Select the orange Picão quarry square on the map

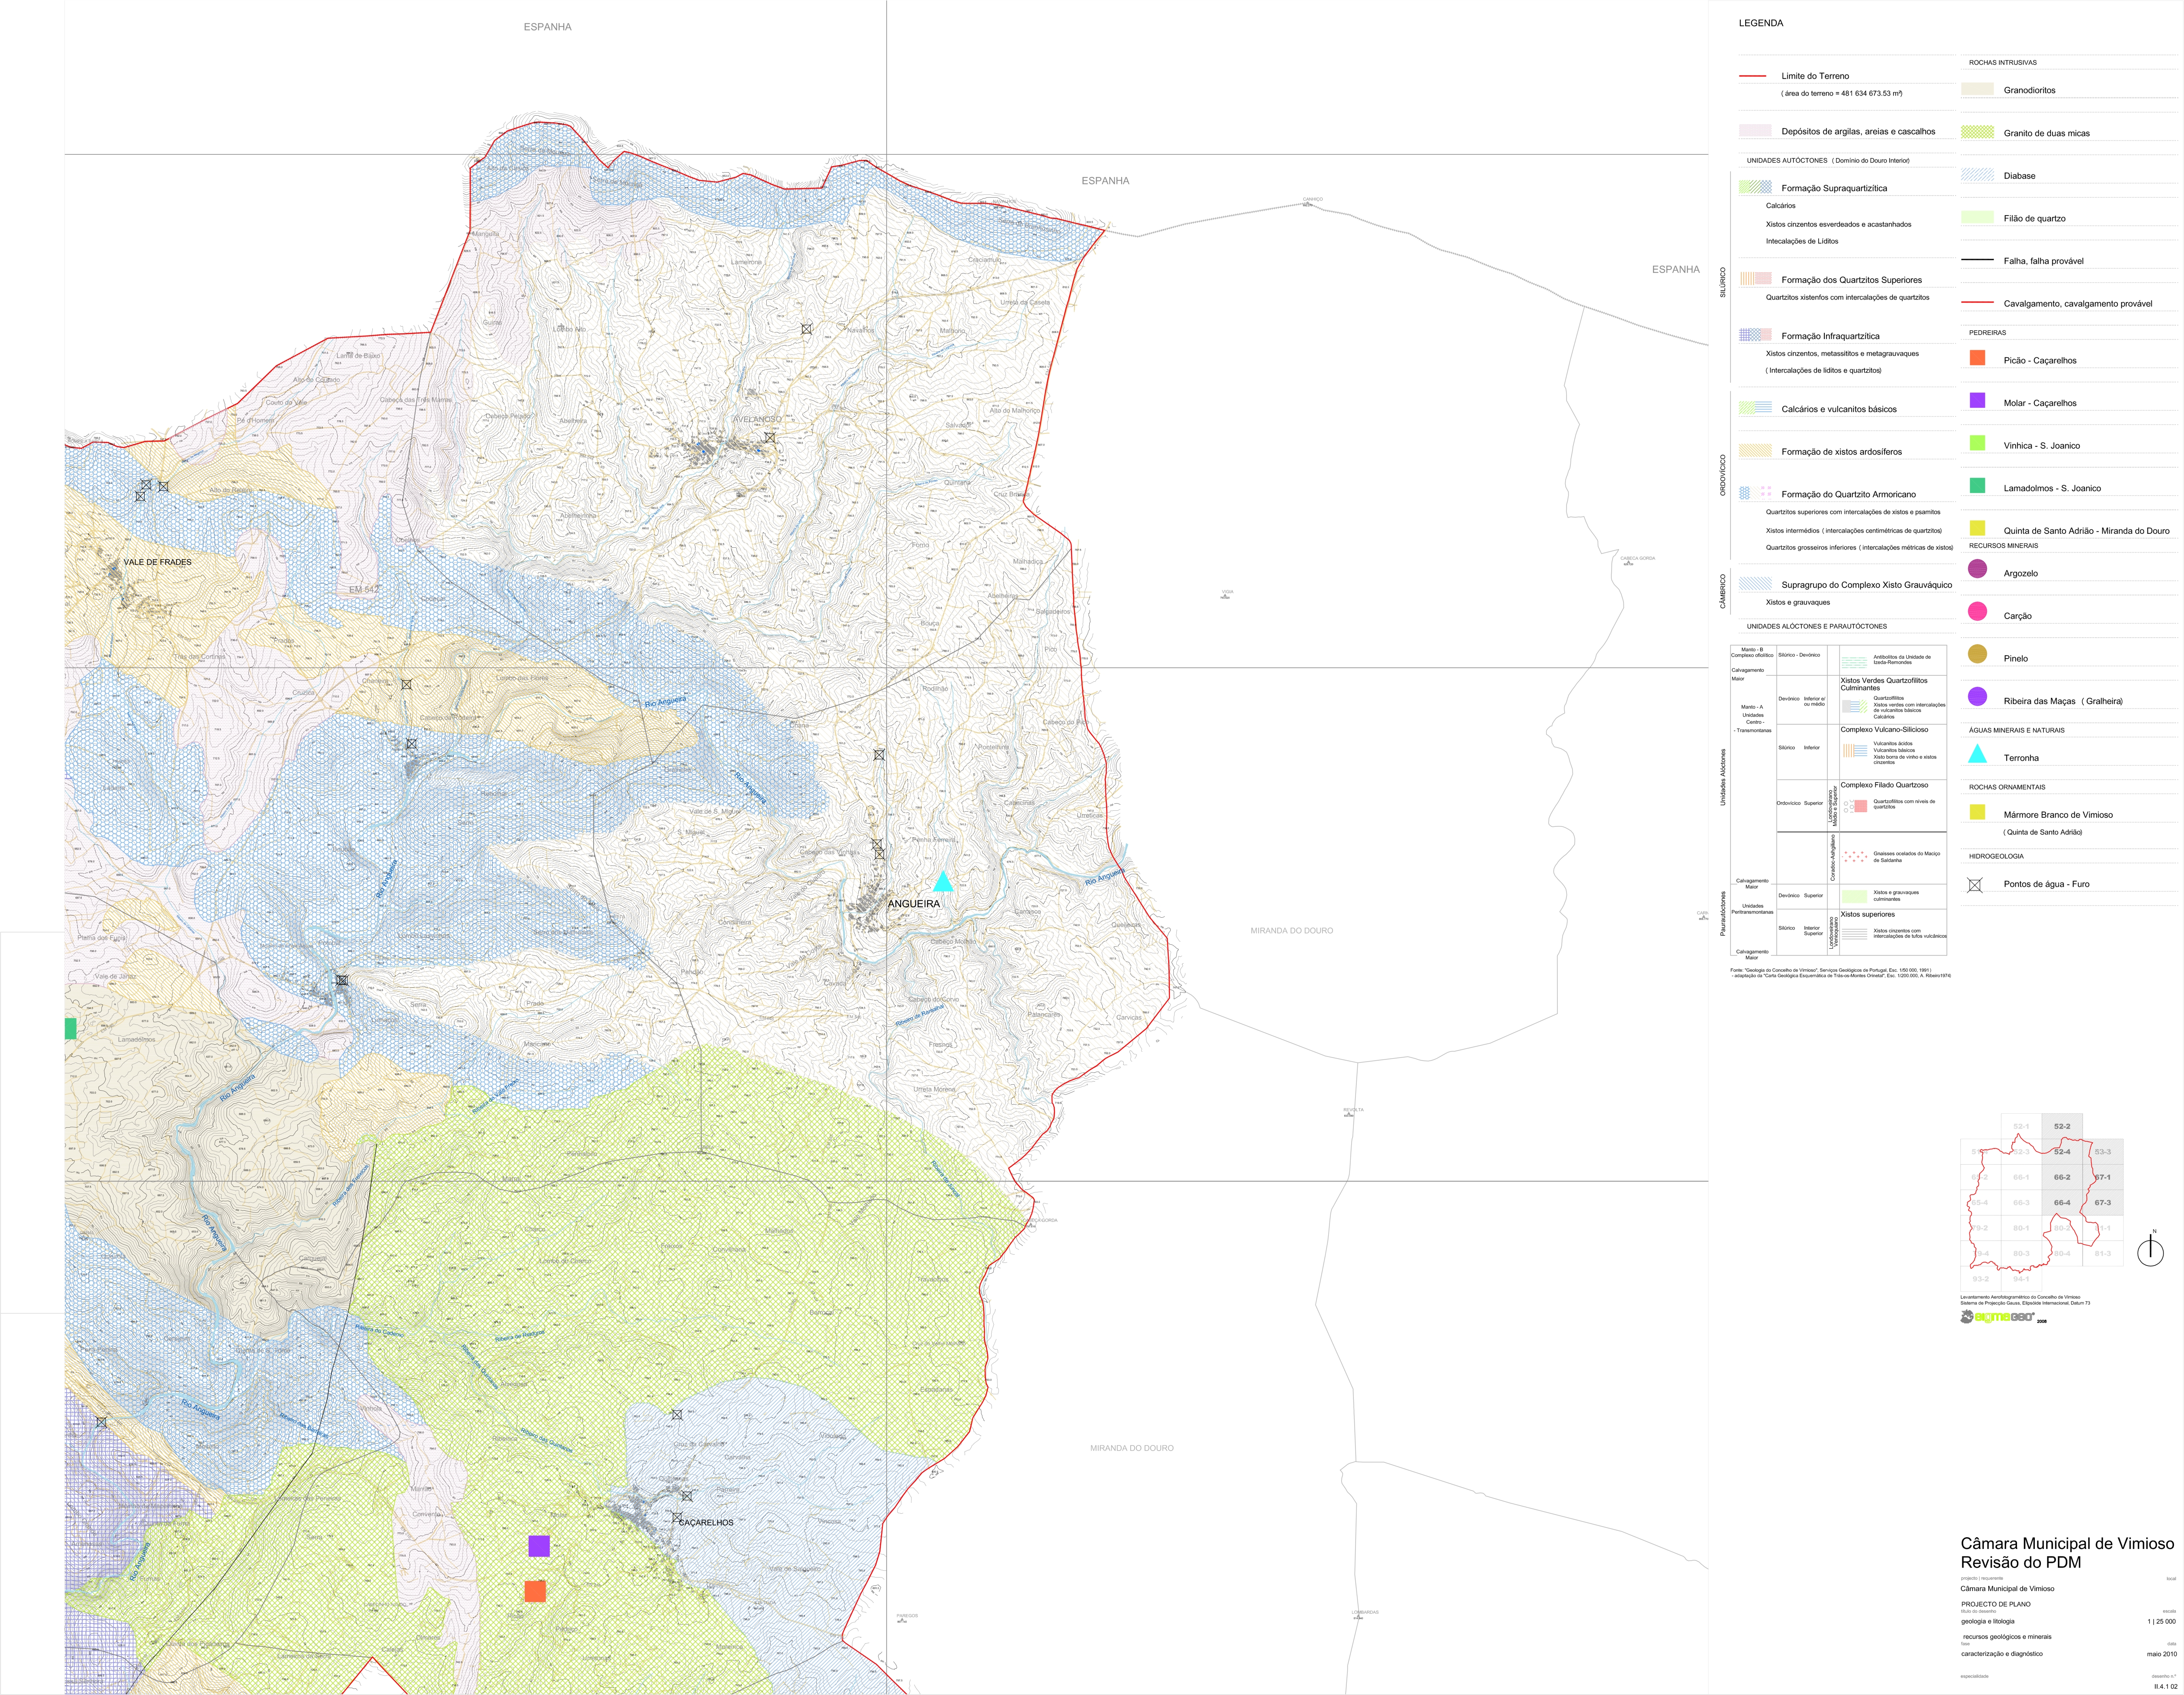[535, 1591]
